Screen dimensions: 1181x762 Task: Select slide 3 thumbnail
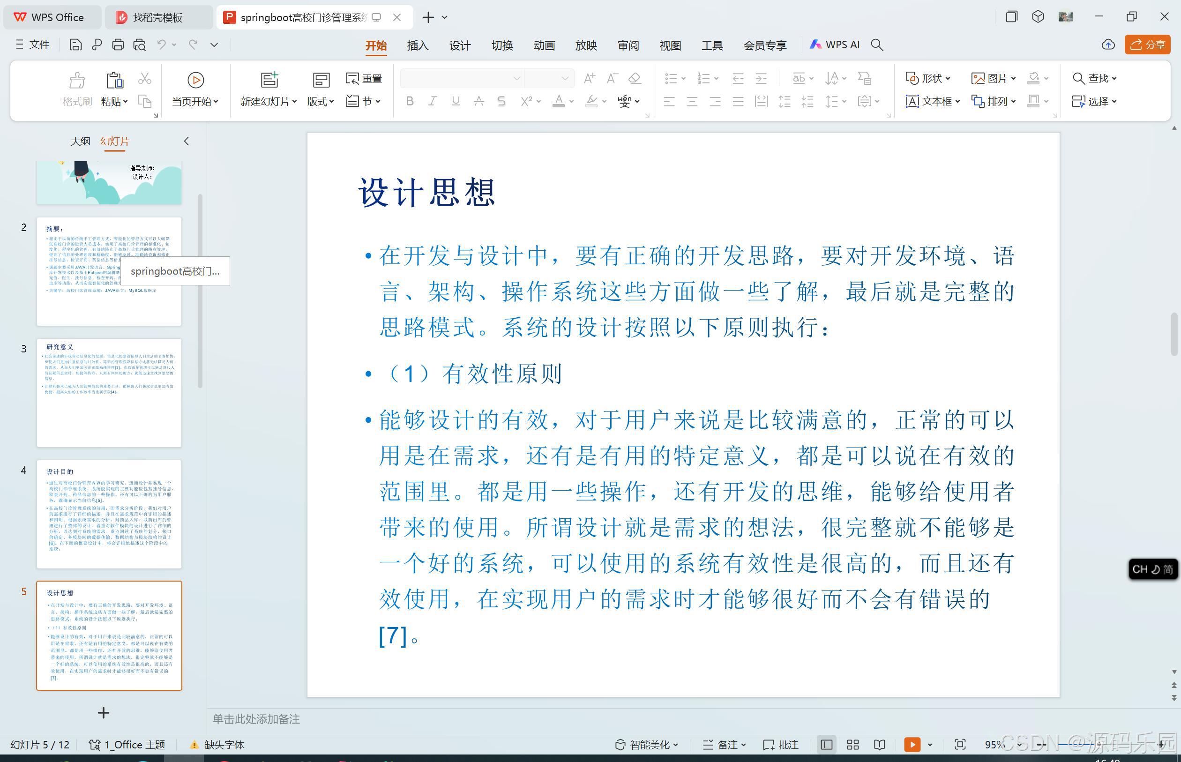point(109,393)
